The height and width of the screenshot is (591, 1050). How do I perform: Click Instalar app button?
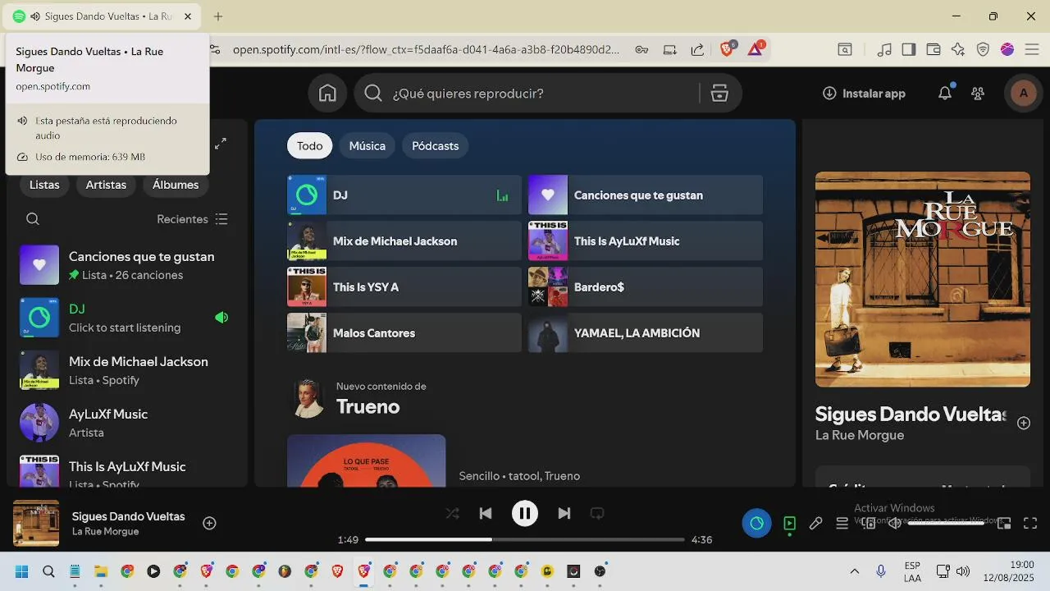coord(864,94)
